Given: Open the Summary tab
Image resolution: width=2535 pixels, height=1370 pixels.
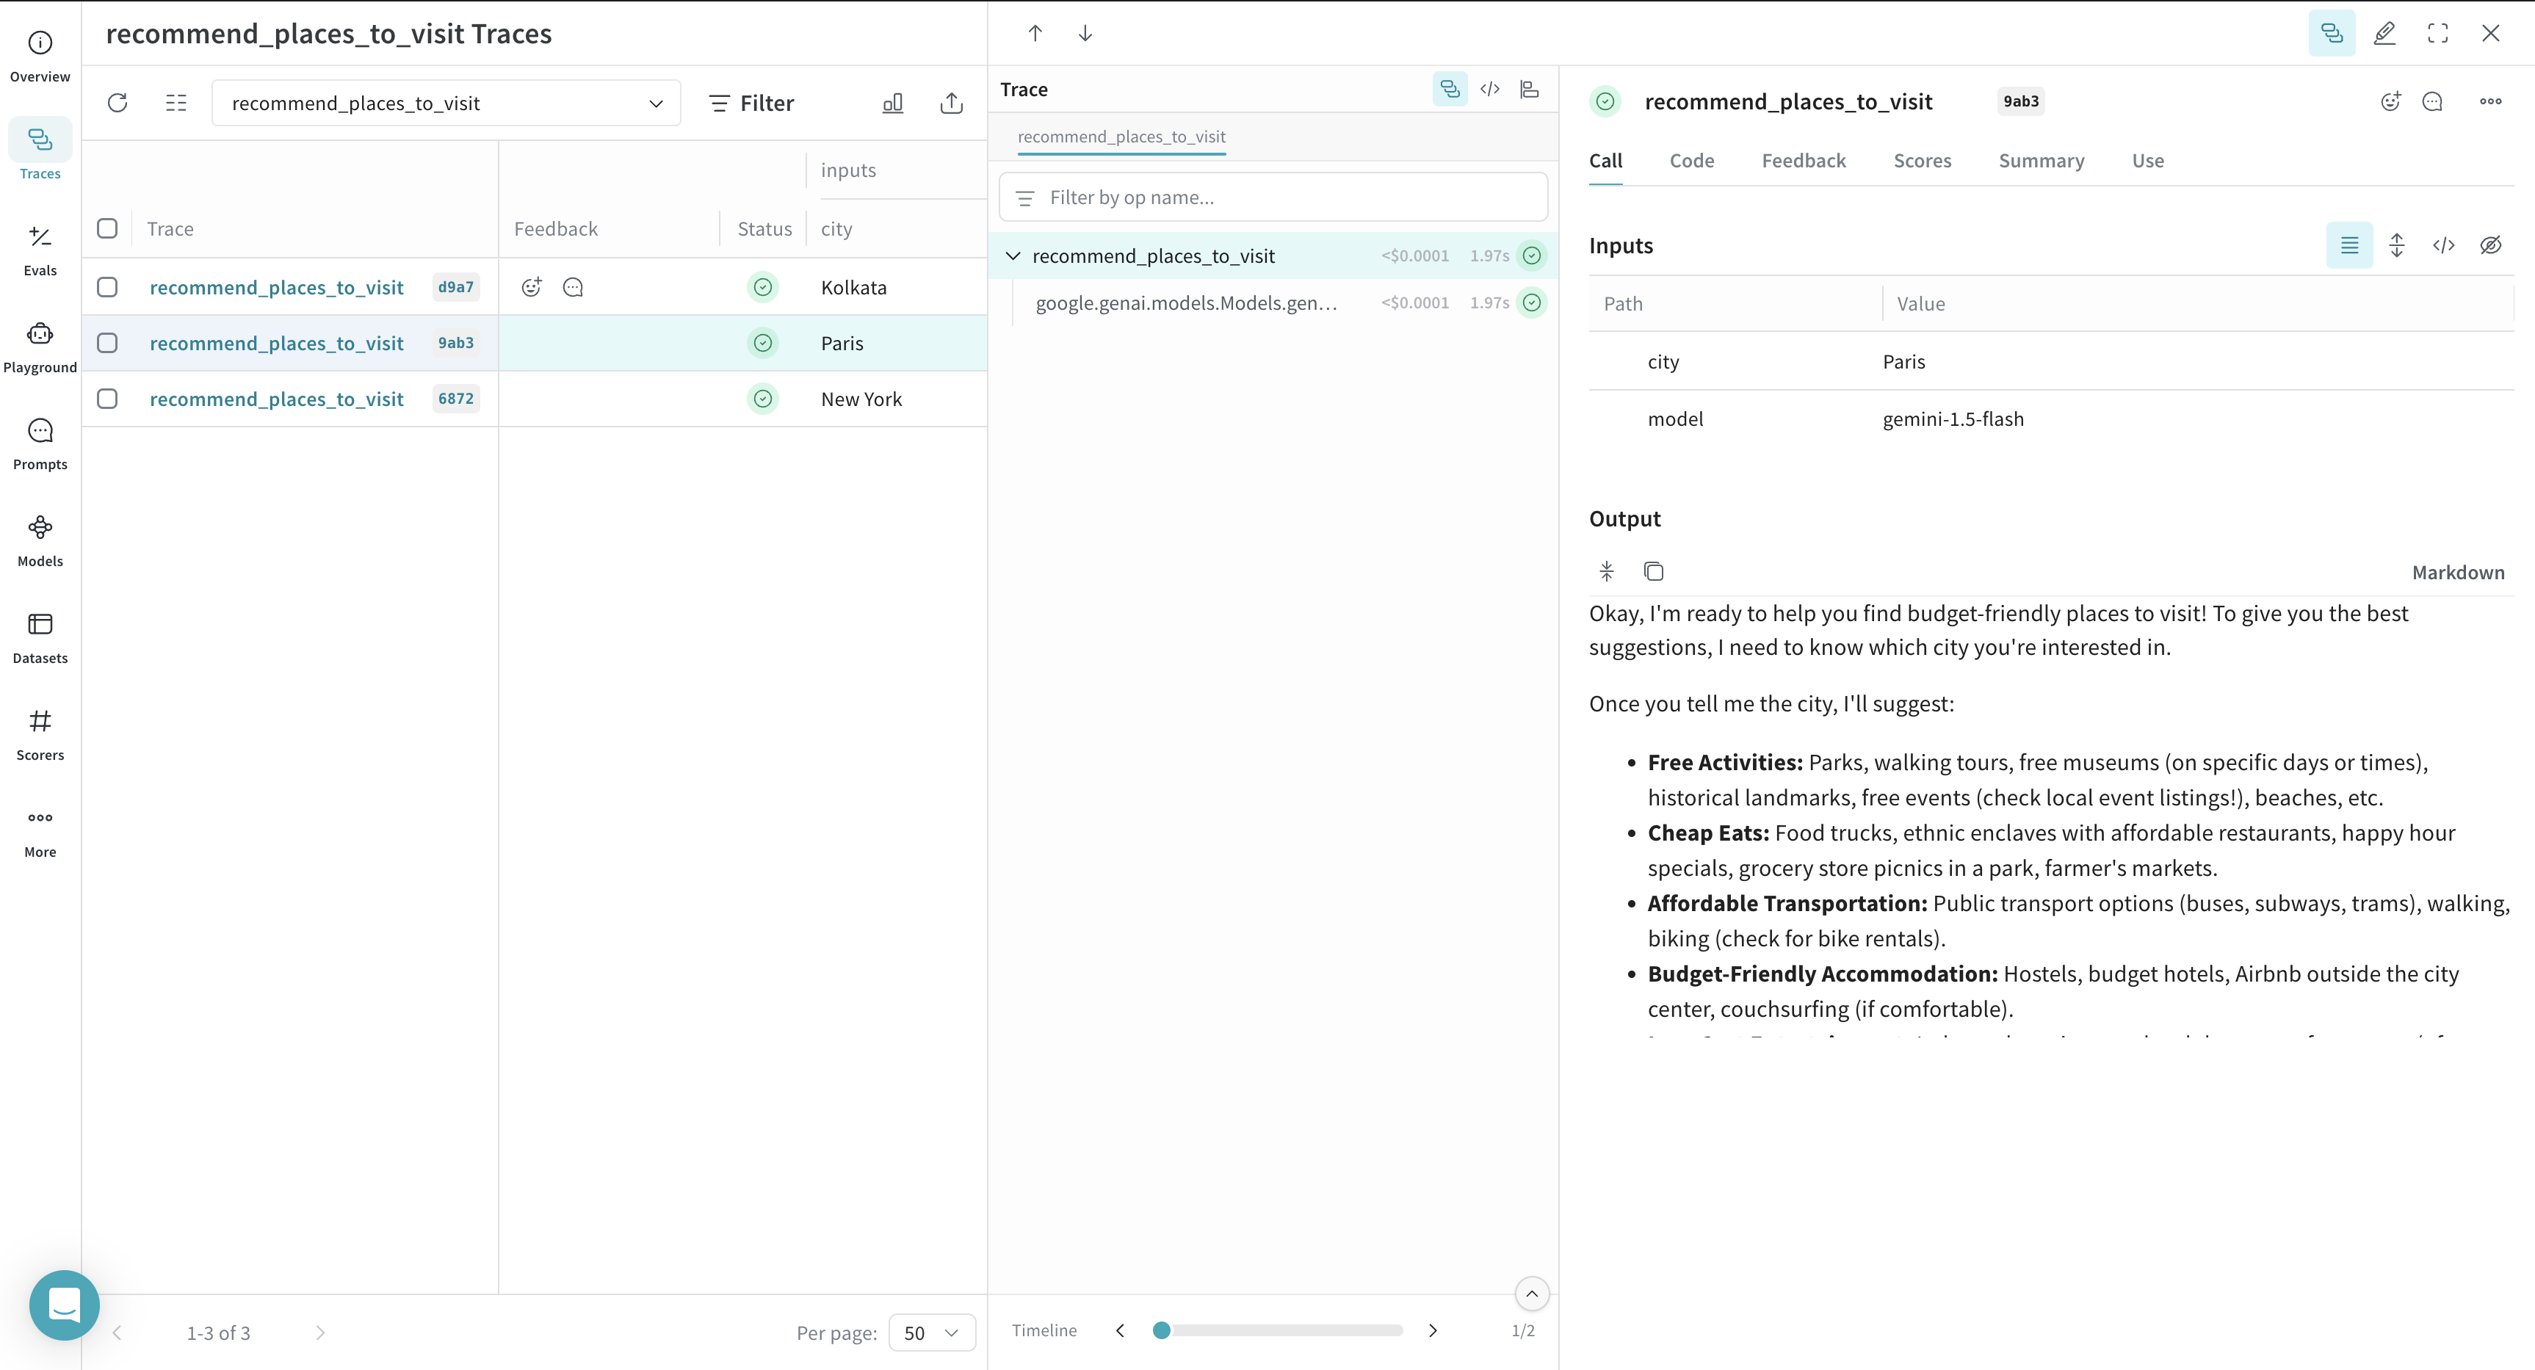Looking at the screenshot, I should tap(2040, 161).
